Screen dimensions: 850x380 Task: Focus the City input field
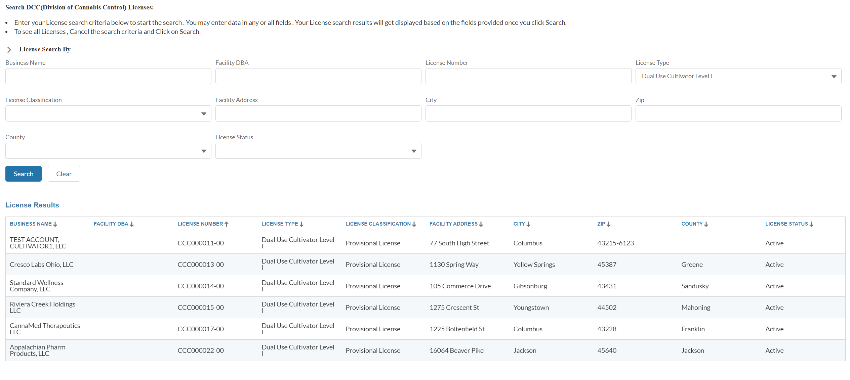coord(528,113)
